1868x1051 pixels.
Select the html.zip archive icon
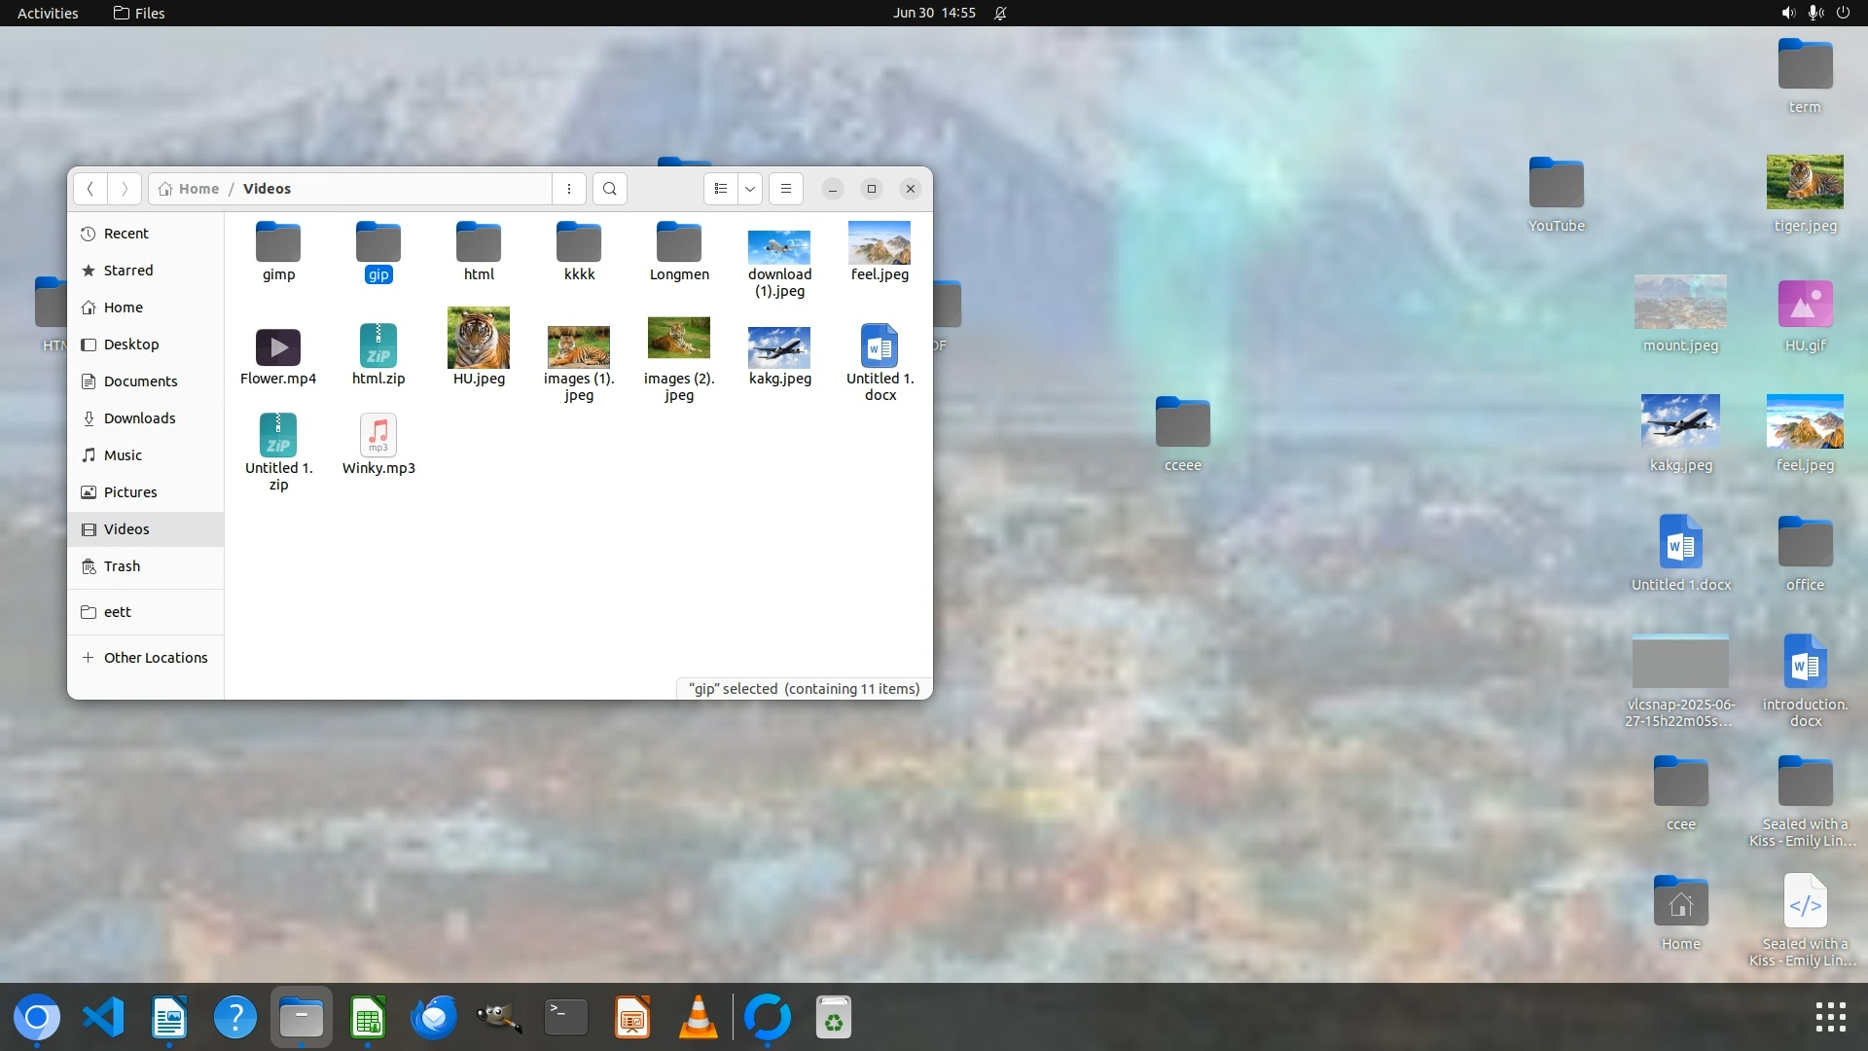[x=378, y=345]
